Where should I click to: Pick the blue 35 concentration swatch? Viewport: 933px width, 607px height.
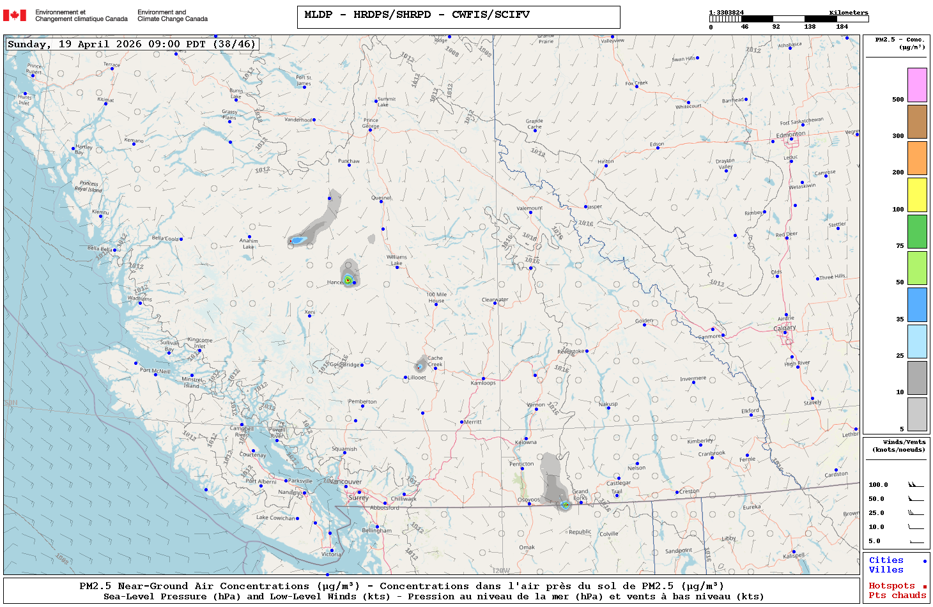coord(917,305)
